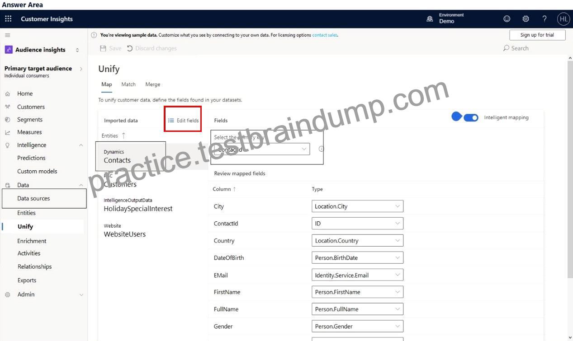Open the EMail type dropdown
This screenshot has width=573, height=341.
coord(357,275)
